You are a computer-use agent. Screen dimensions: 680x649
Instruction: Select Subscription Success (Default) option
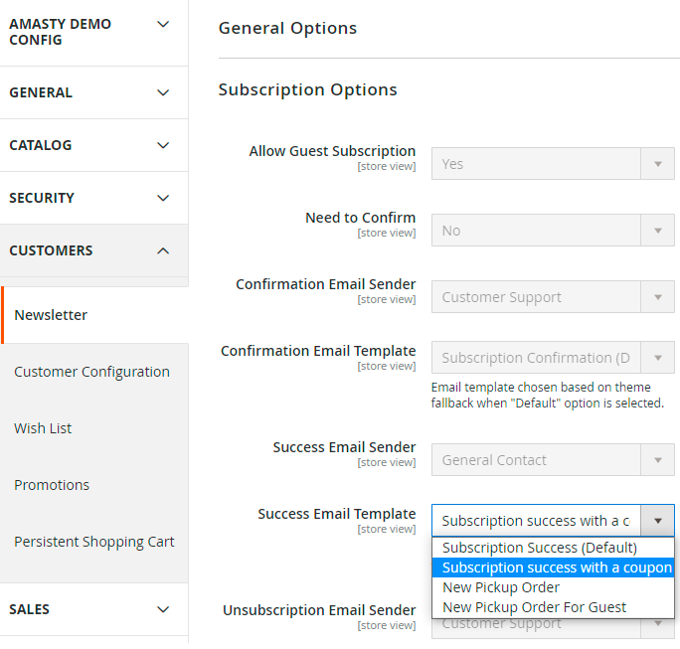(x=540, y=548)
